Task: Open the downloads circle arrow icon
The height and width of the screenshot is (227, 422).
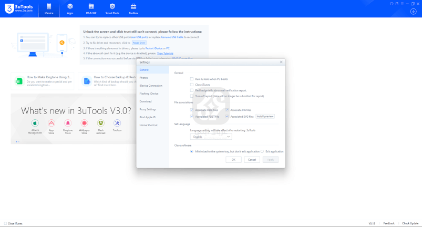Action: point(414,12)
